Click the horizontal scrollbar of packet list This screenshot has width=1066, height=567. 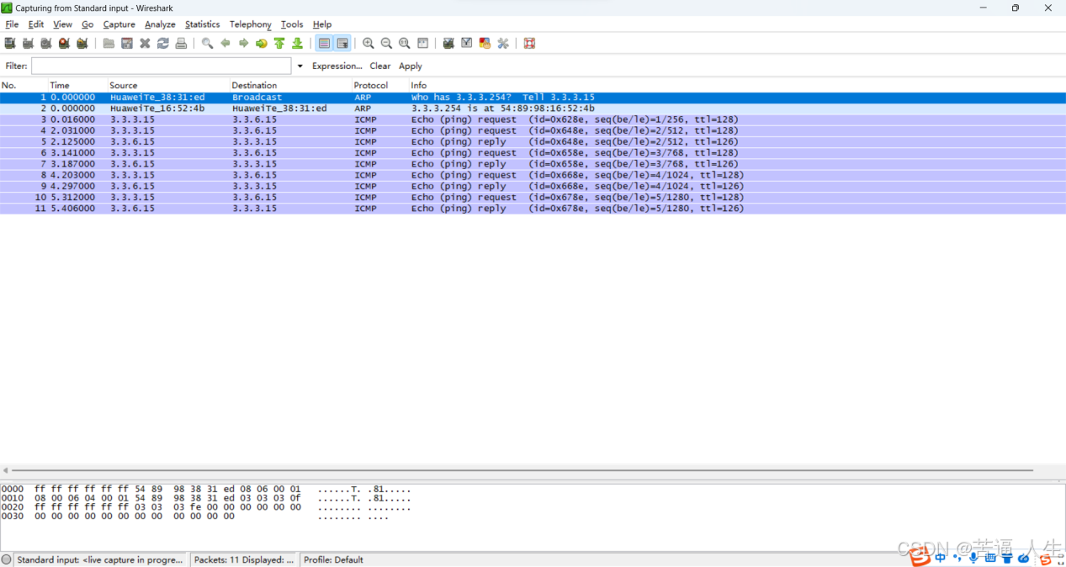click(522, 471)
